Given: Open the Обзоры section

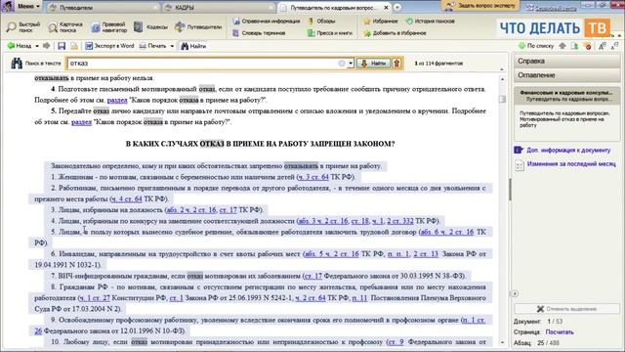Looking at the screenshot, I should (x=321, y=22).
